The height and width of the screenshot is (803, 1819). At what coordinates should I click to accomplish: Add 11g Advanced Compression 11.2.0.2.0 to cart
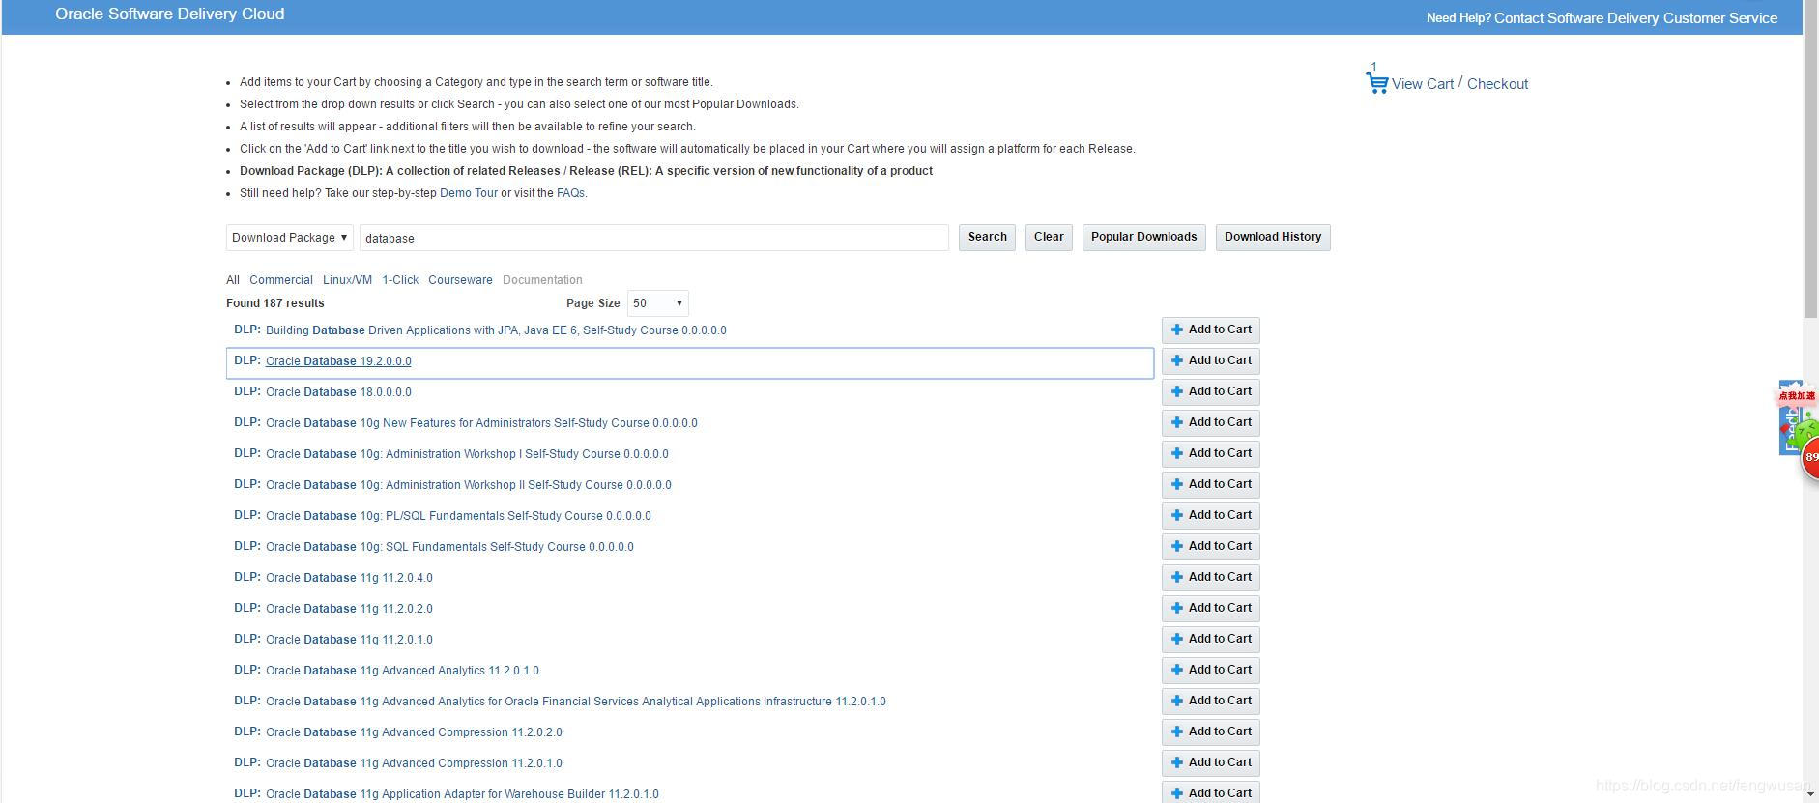(1211, 731)
